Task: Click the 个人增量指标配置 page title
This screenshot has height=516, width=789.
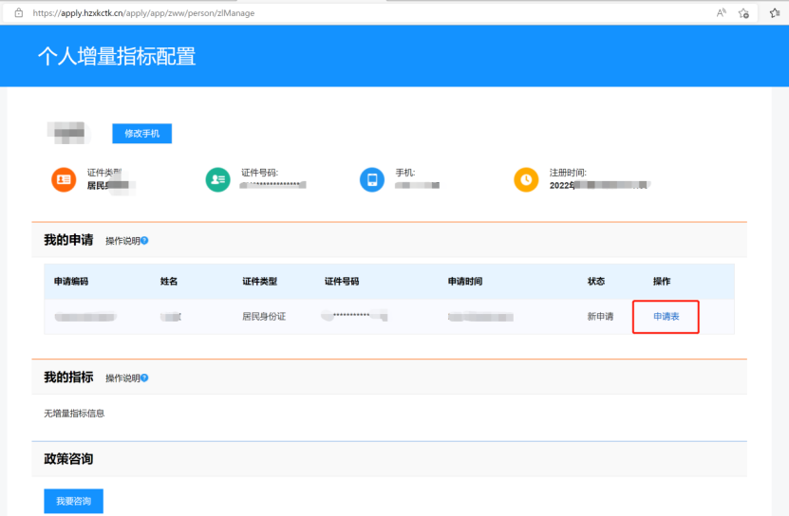Action: tap(116, 56)
